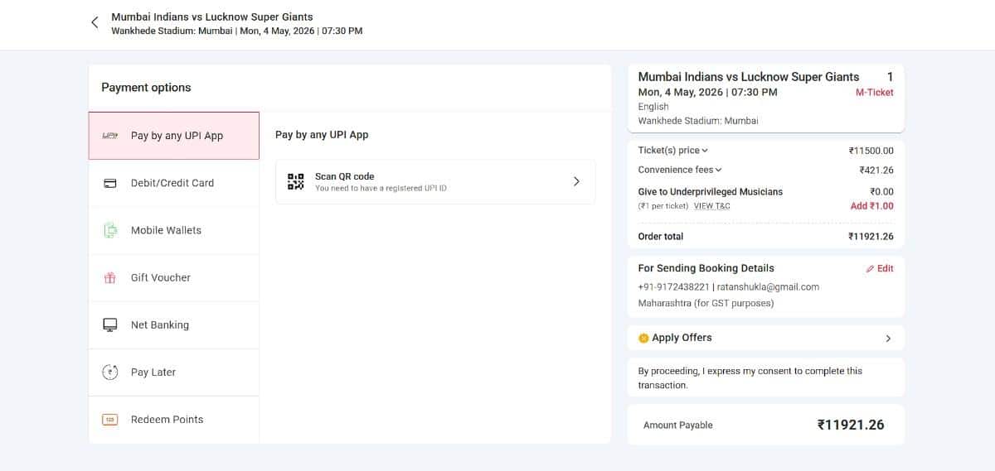
Task: Click the ₹11500.00 ticket price
Action: click(x=871, y=151)
